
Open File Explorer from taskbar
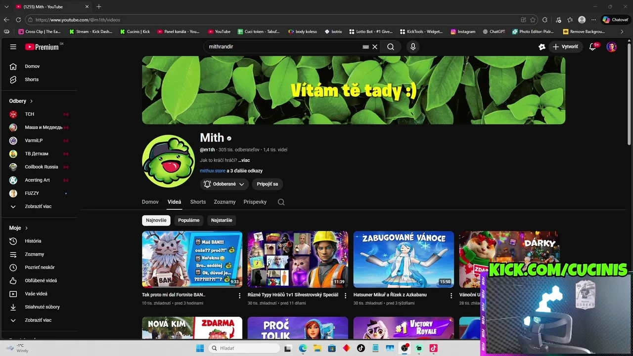[317, 348]
